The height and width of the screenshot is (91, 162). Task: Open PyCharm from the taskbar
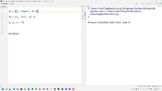tap(55, 89)
